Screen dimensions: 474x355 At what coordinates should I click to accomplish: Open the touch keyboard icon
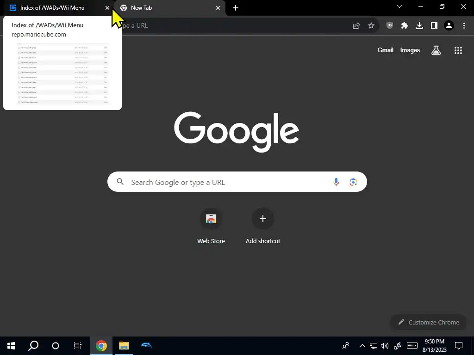[412, 346]
